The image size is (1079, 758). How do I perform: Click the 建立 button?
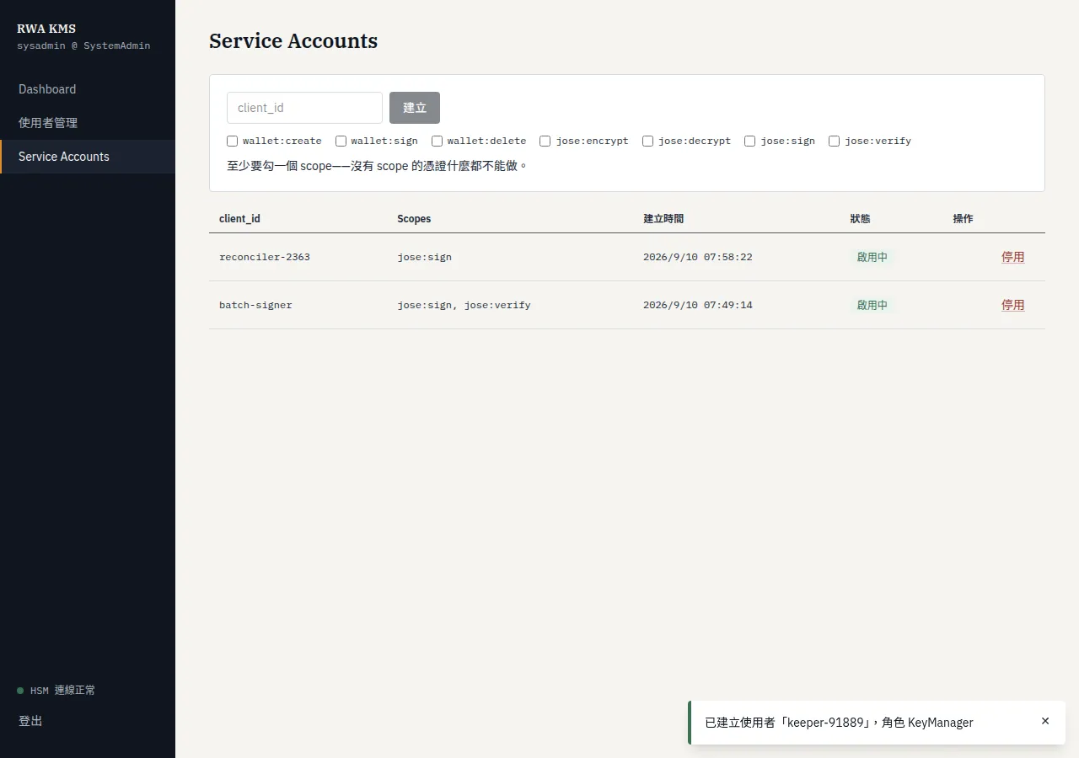coord(415,108)
